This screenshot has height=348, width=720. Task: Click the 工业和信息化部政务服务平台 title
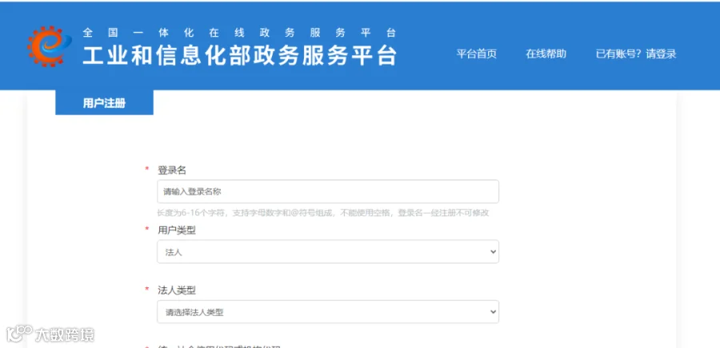(x=239, y=56)
